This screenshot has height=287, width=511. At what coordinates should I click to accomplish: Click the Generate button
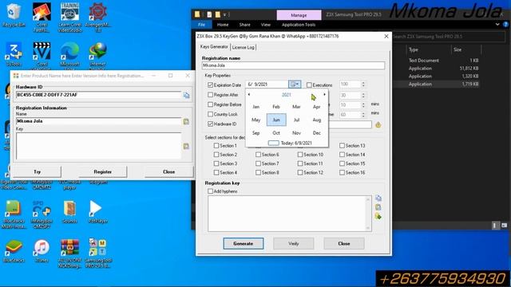click(243, 243)
